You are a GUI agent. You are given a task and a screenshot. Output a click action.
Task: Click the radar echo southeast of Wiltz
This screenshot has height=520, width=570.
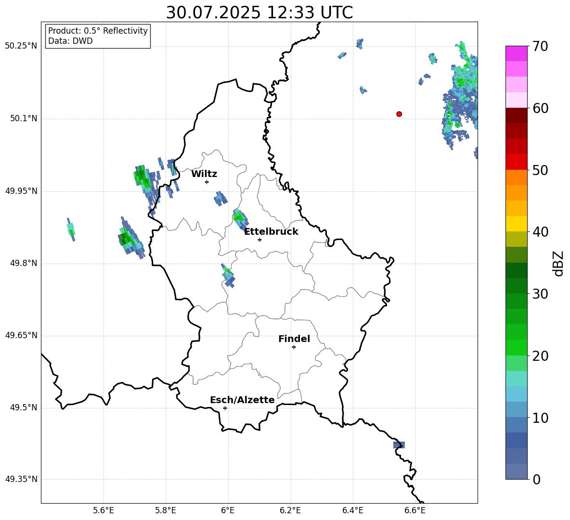220,199
